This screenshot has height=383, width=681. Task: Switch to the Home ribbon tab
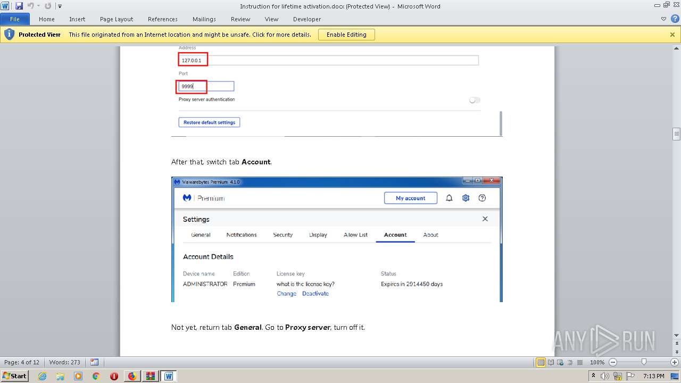coord(47,19)
